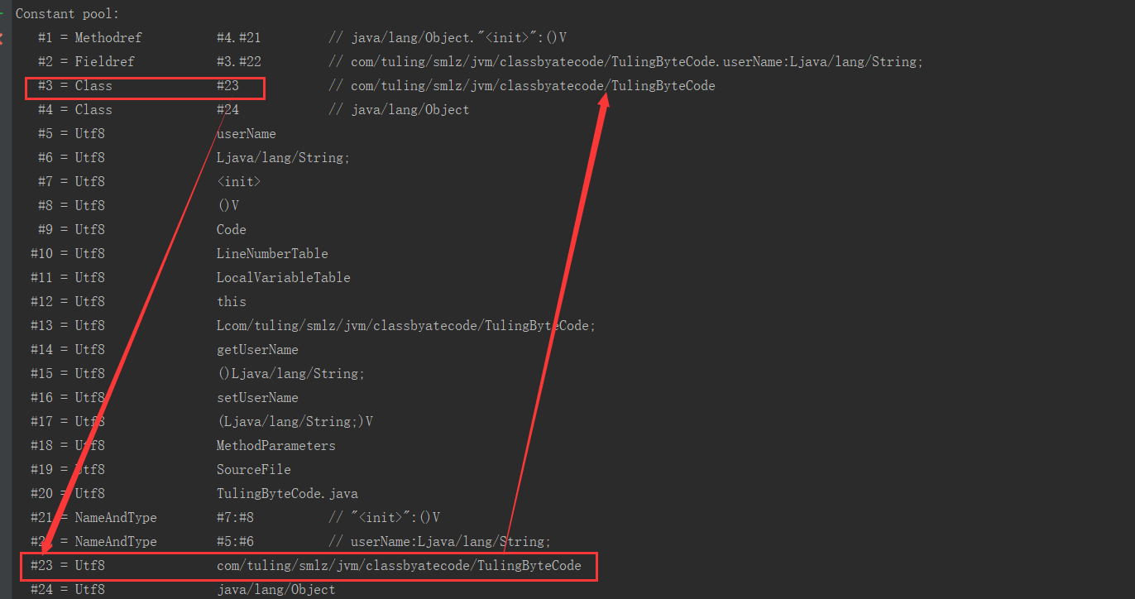Click the "getUserName" value in row #14
Screen dimensions: 1135x599
pos(257,349)
